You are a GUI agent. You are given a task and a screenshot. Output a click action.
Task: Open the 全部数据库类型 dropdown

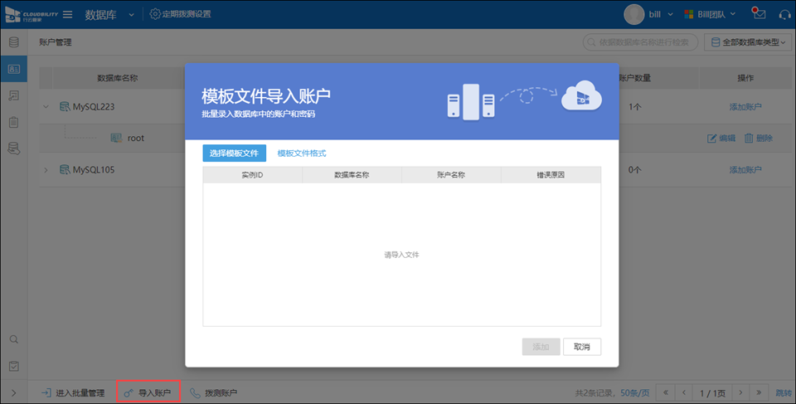click(747, 42)
